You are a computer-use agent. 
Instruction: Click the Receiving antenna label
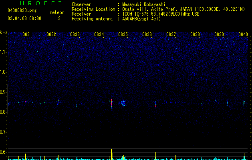pyautogui.click(x=92, y=19)
